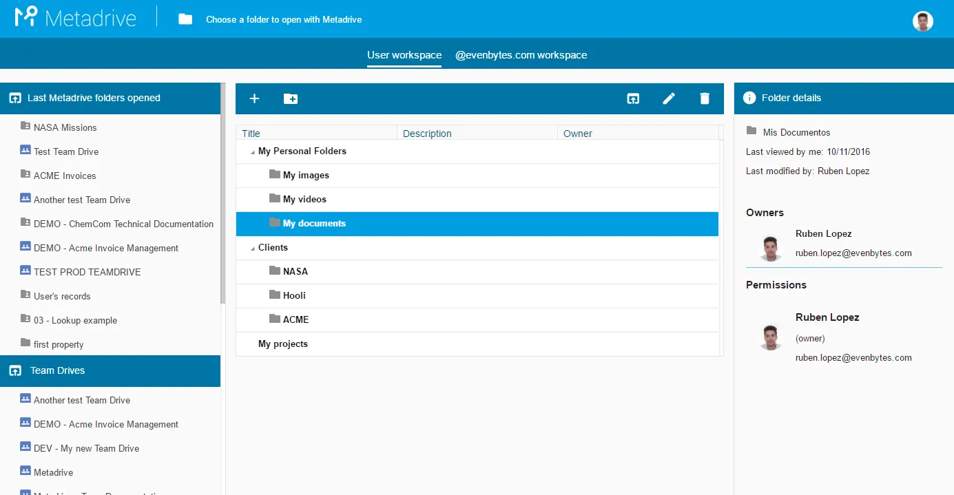
Task: Select the My documents row
Action: click(477, 224)
